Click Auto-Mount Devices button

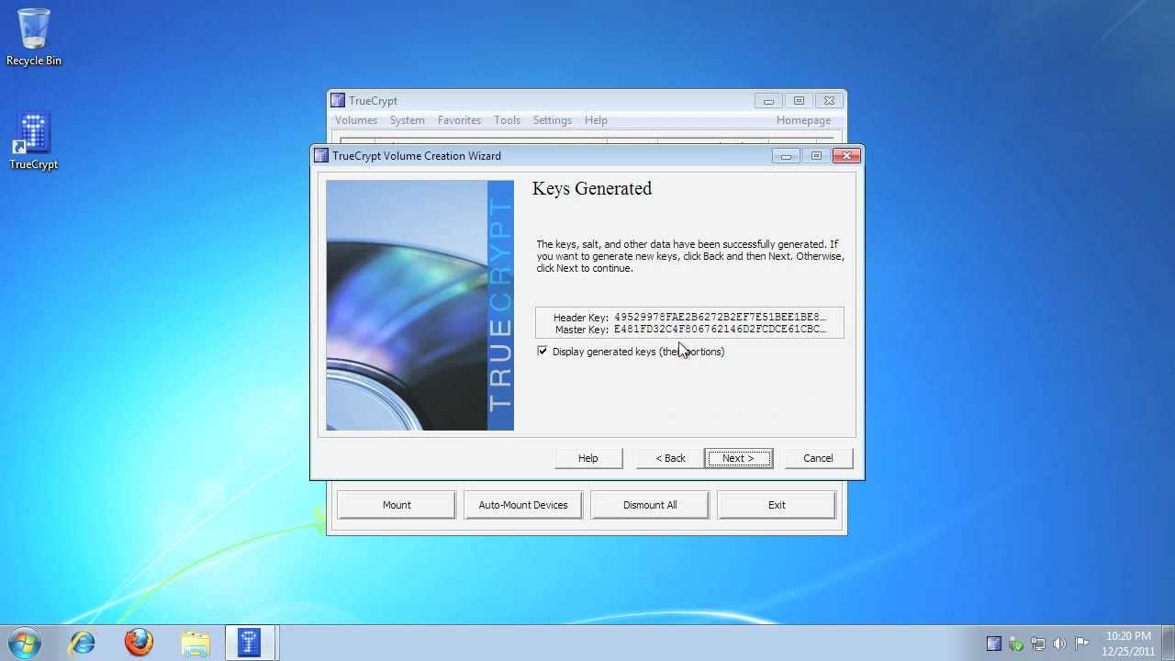point(523,505)
